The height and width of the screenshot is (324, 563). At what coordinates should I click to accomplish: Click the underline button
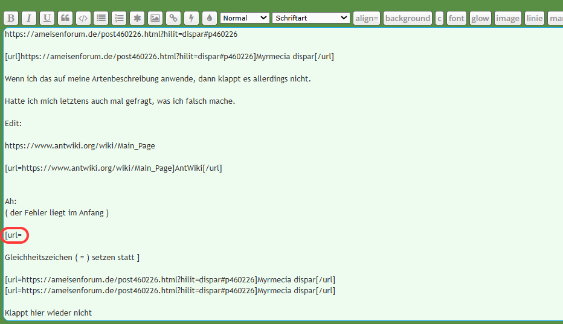(x=47, y=18)
